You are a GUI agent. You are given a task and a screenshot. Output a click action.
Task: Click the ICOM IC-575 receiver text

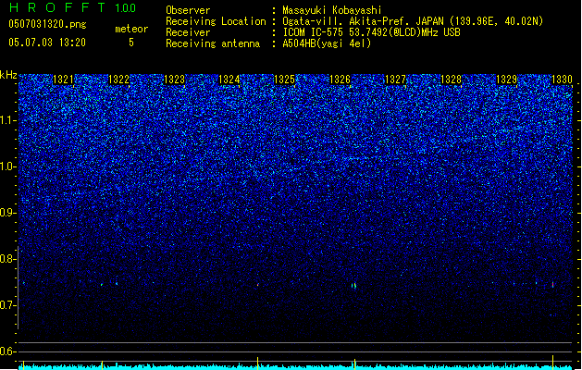[x=371, y=32]
